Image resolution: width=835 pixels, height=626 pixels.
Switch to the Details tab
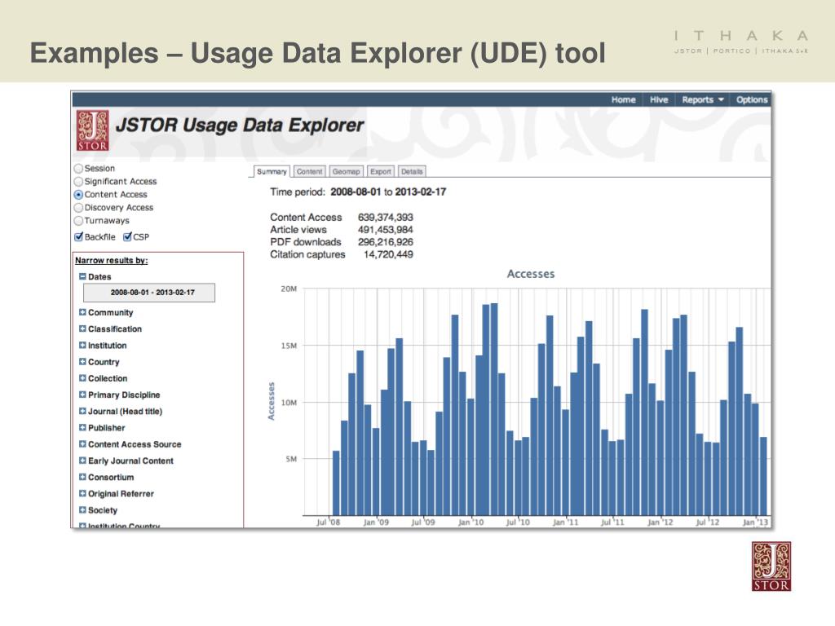[x=412, y=171]
